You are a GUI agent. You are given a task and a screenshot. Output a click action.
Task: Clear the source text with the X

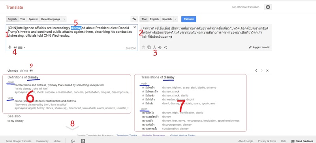point(135,27)
